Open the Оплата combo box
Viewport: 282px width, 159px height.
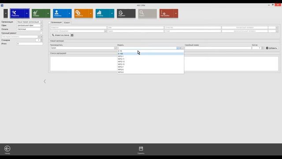30,29
